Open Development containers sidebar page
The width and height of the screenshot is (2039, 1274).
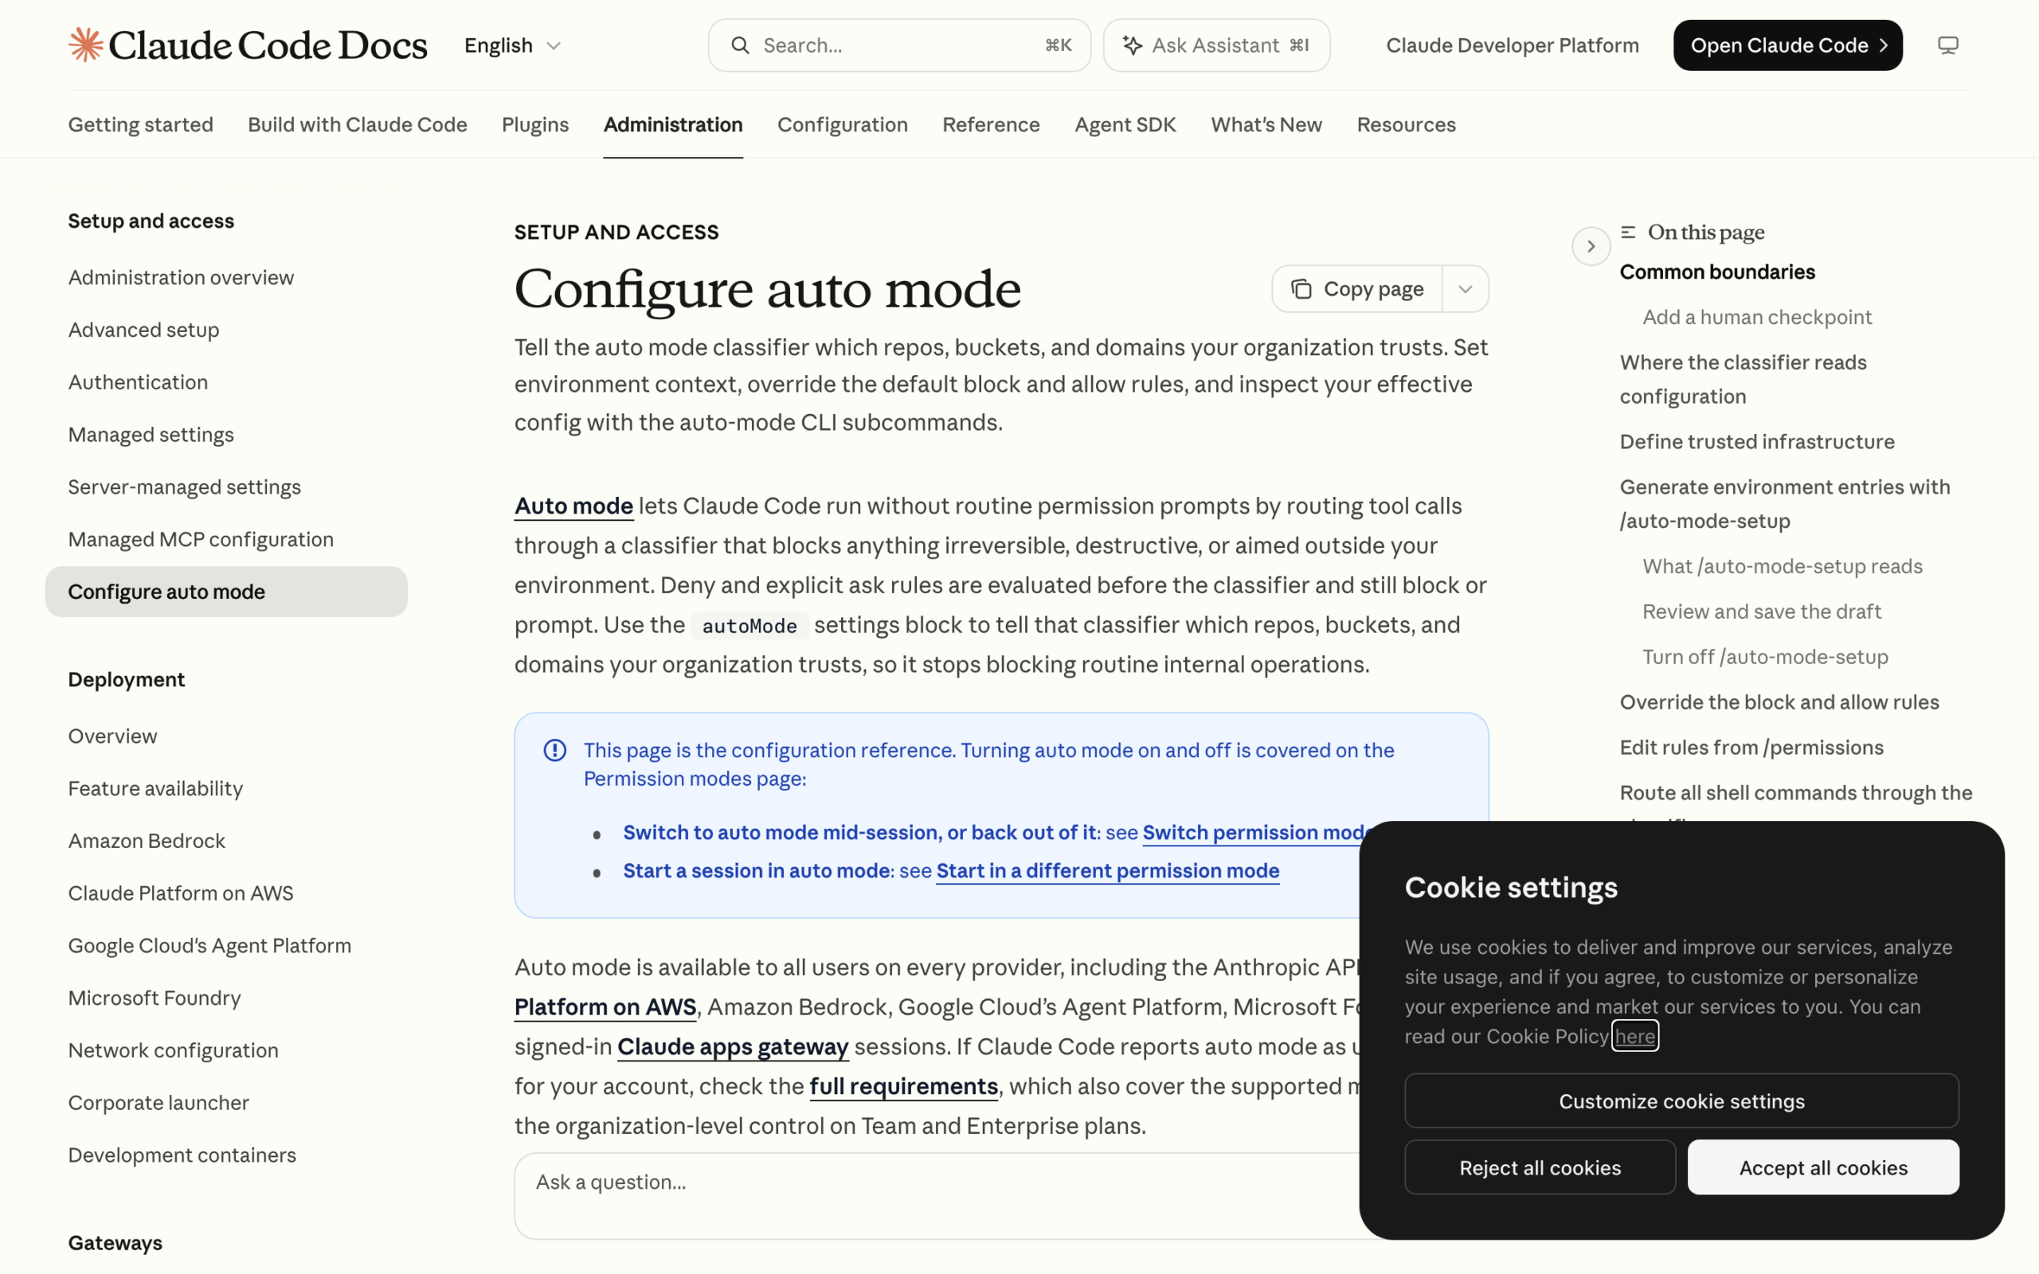[x=182, y=1155]
